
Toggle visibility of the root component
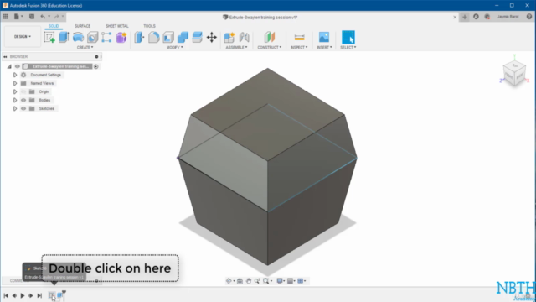(17, 66)
